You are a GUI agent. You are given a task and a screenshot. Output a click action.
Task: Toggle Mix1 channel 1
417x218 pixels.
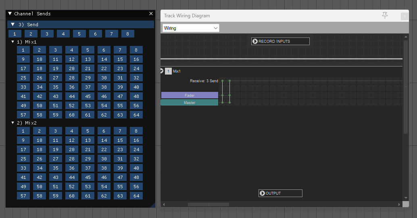[23, 50]
